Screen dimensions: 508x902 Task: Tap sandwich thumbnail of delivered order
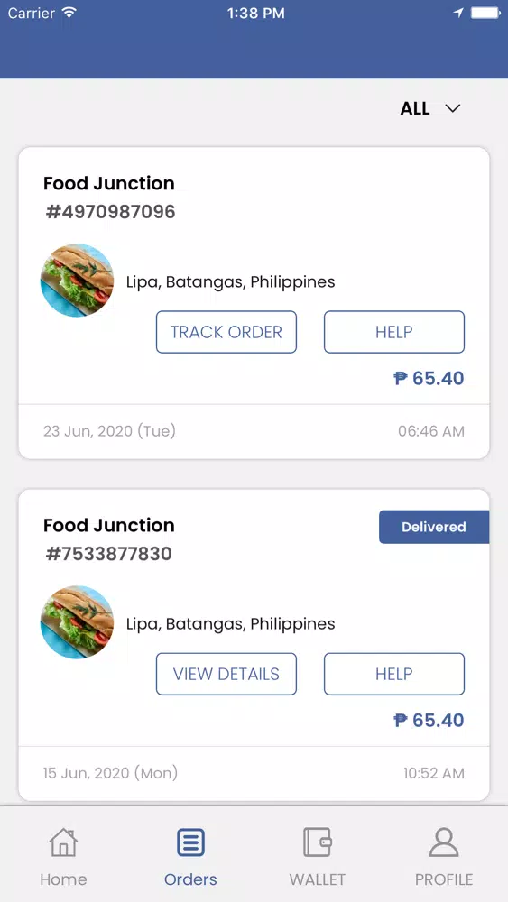coord(77,622)
